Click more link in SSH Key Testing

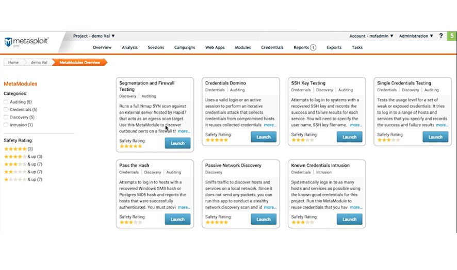[x=356, y=125]
